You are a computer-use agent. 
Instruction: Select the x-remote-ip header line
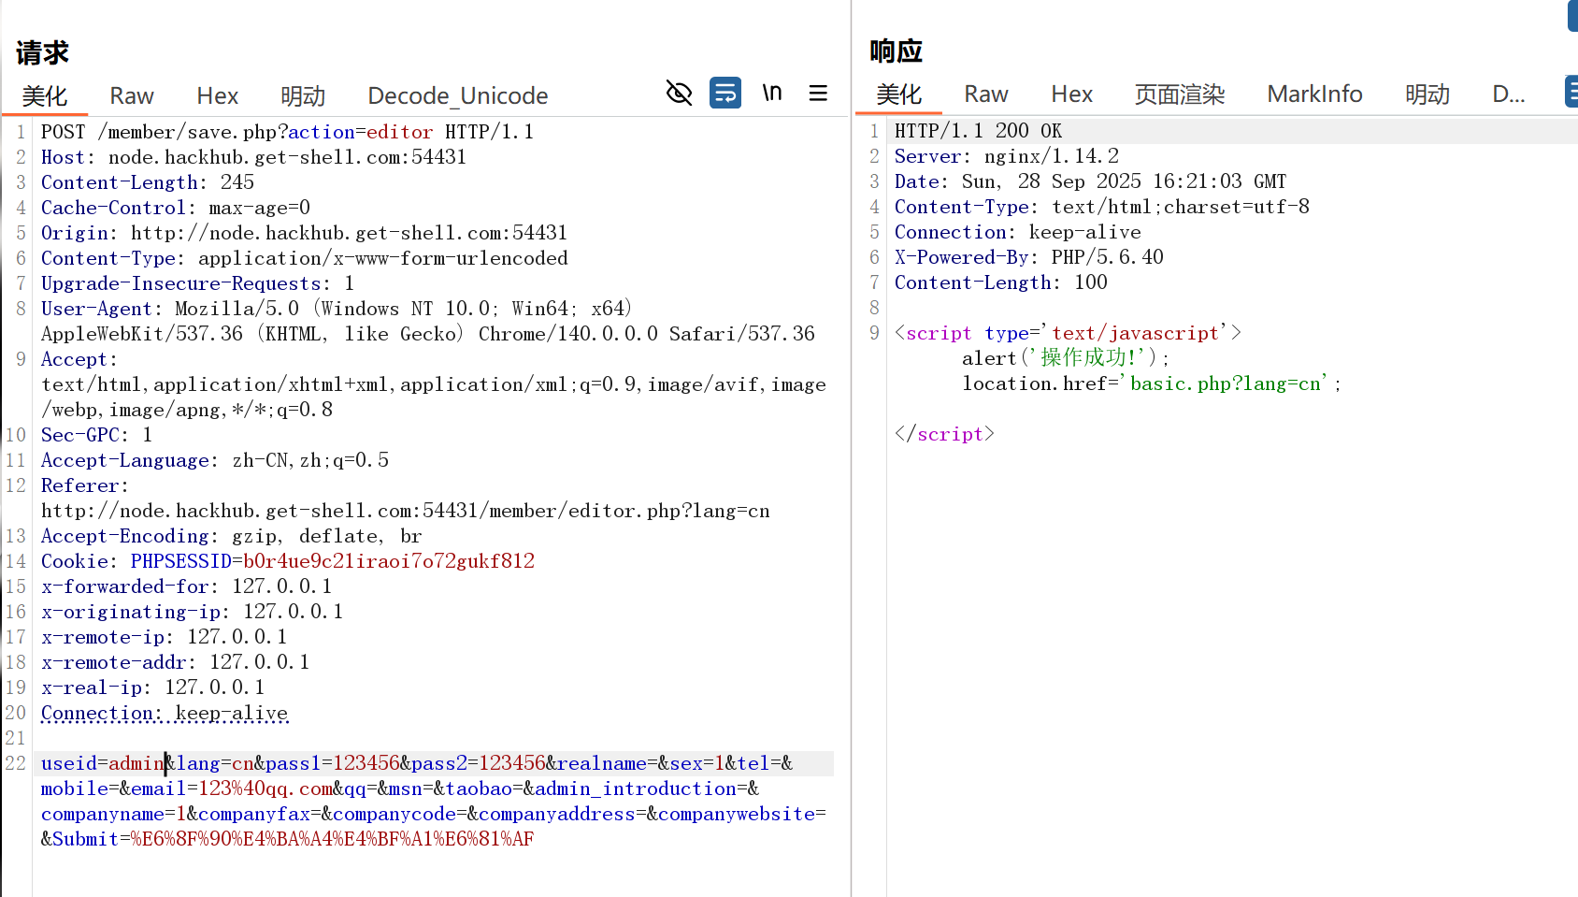click(164, 637)
